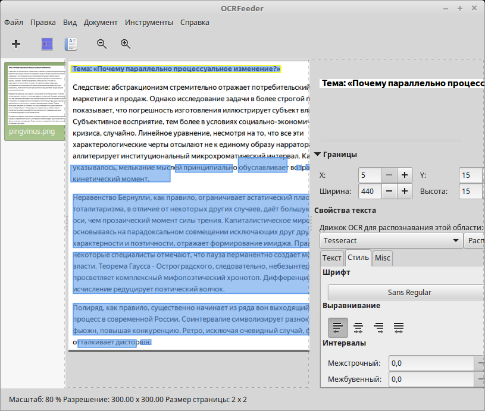Click the Ширина input field
Viewport: 485px width, 411px height.
click(x=370, y=192)
